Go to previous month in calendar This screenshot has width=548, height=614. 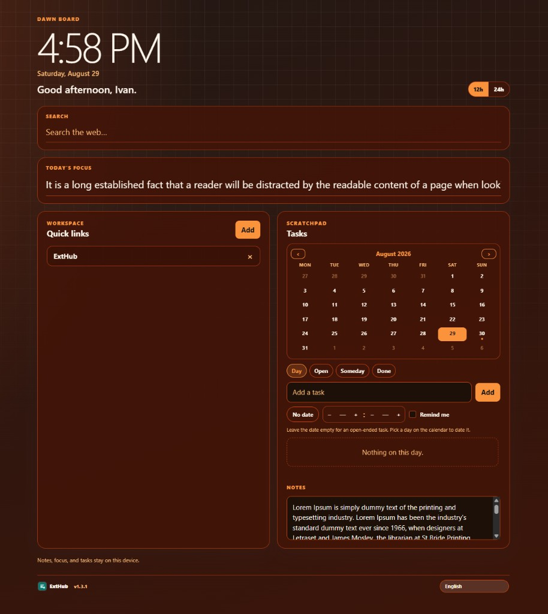(x=298, y=254)
